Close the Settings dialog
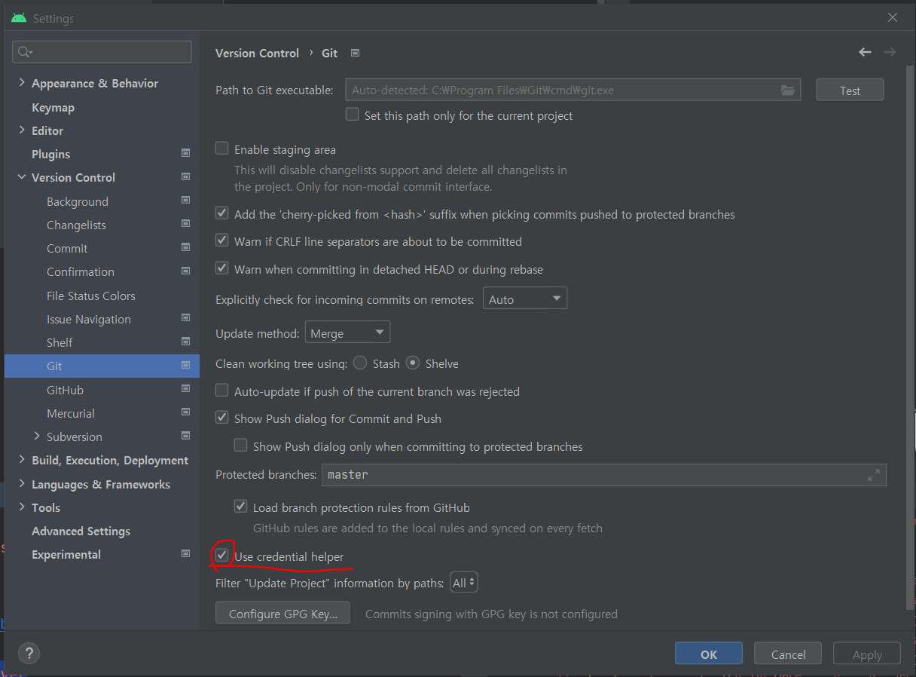 point(893,17)
